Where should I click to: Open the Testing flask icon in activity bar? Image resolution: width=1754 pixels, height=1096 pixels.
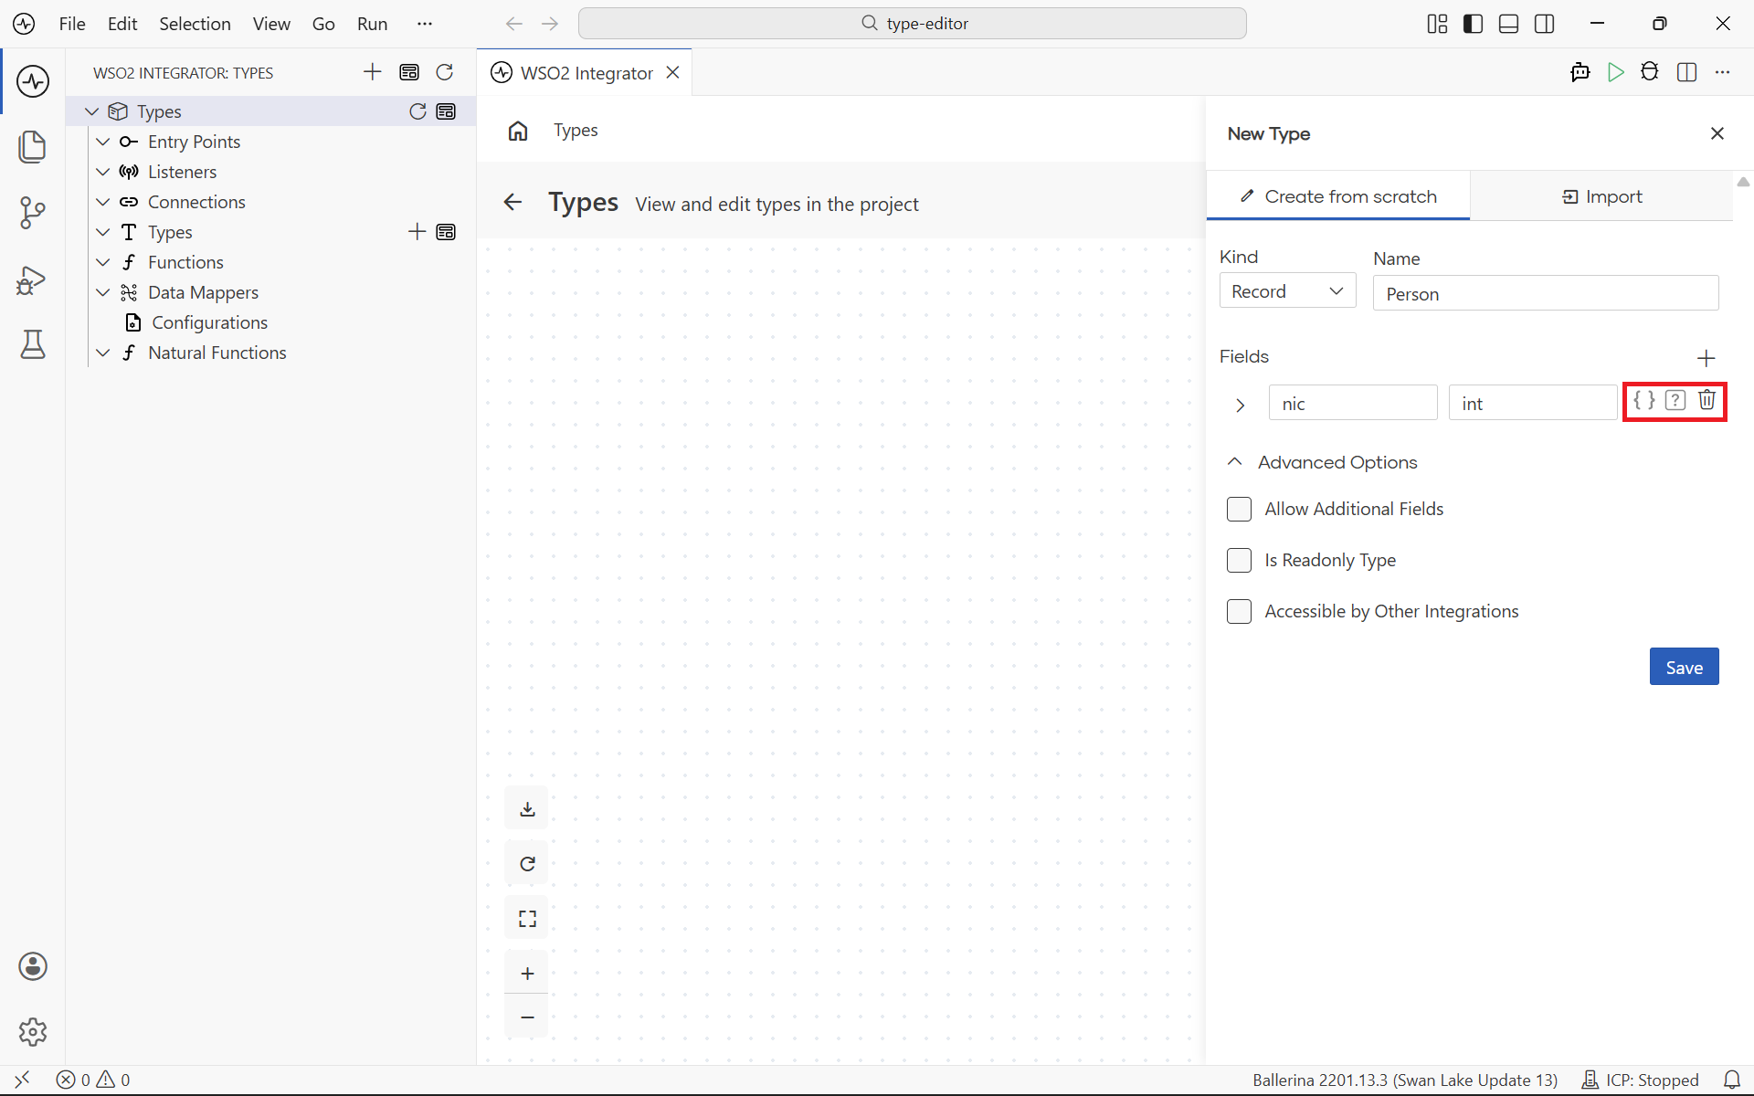click(33, 344)
